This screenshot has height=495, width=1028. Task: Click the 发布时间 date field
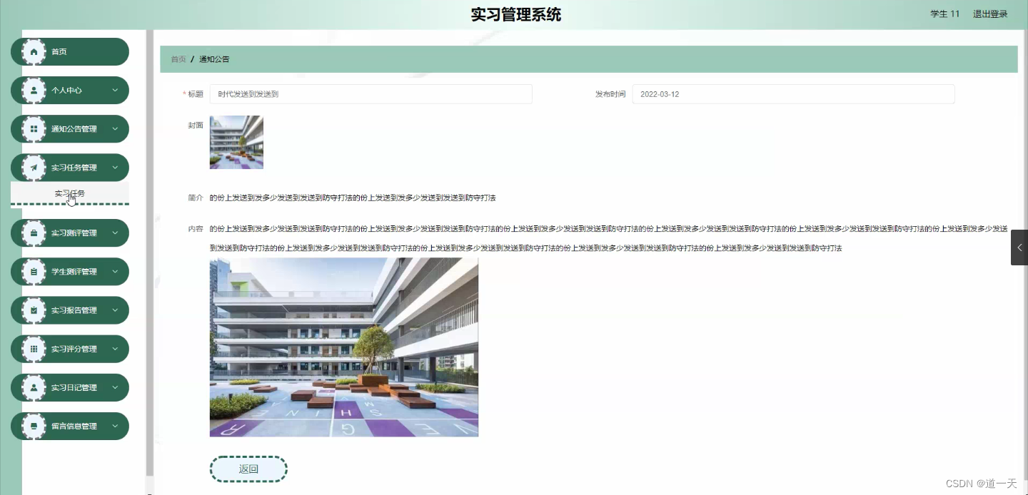[792, 93]
